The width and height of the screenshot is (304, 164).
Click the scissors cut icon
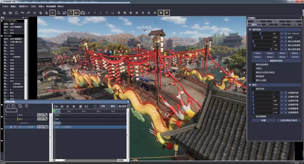(35, 13)
